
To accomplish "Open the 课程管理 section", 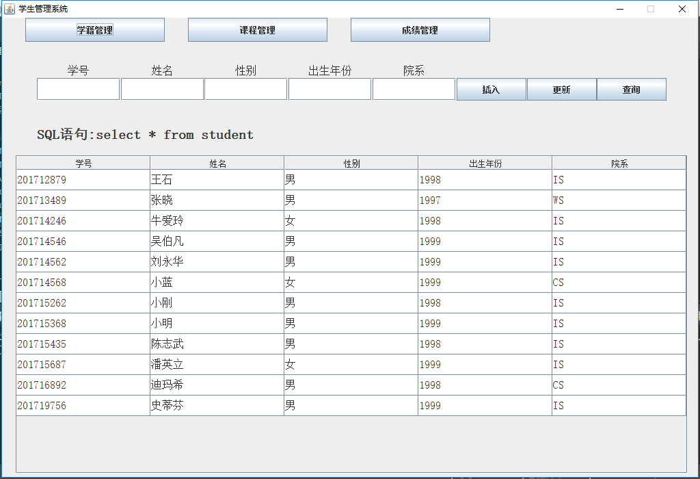I will 258,30.
